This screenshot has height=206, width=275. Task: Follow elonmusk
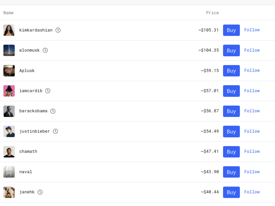click(x=252, y=50)
